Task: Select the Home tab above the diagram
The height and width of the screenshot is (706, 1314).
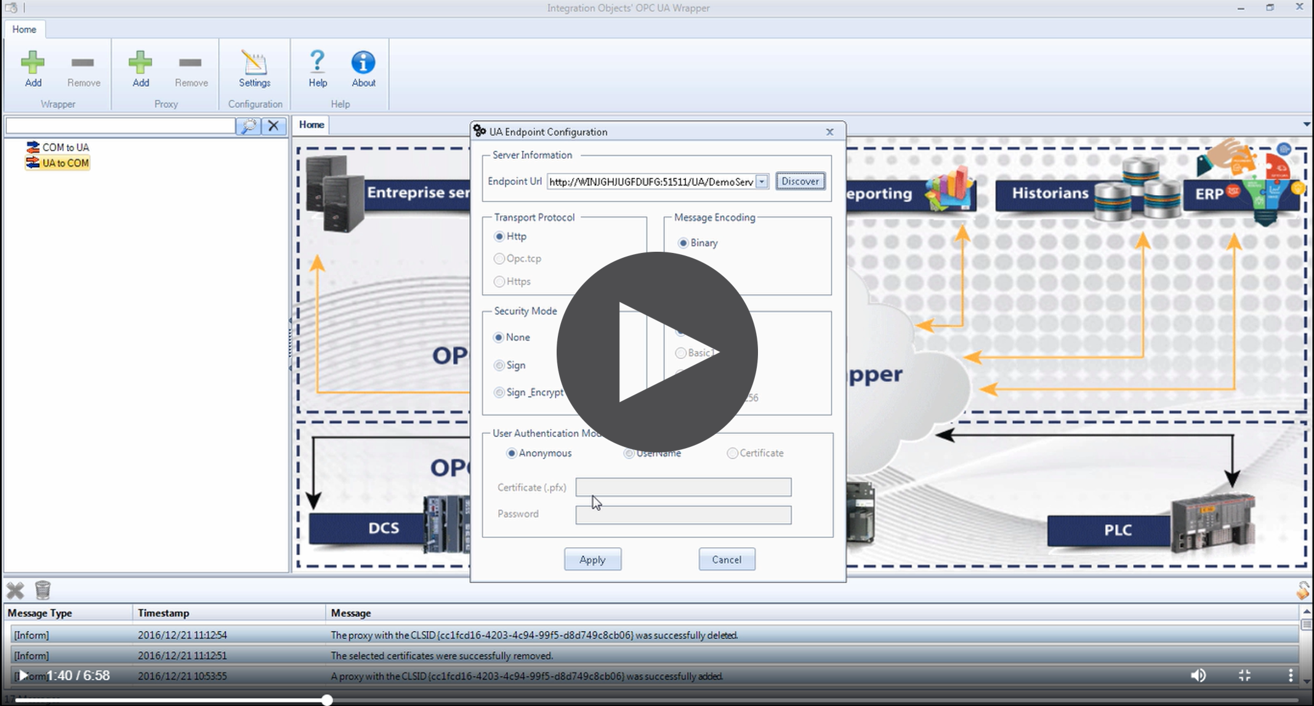Action: coord(311,124)
